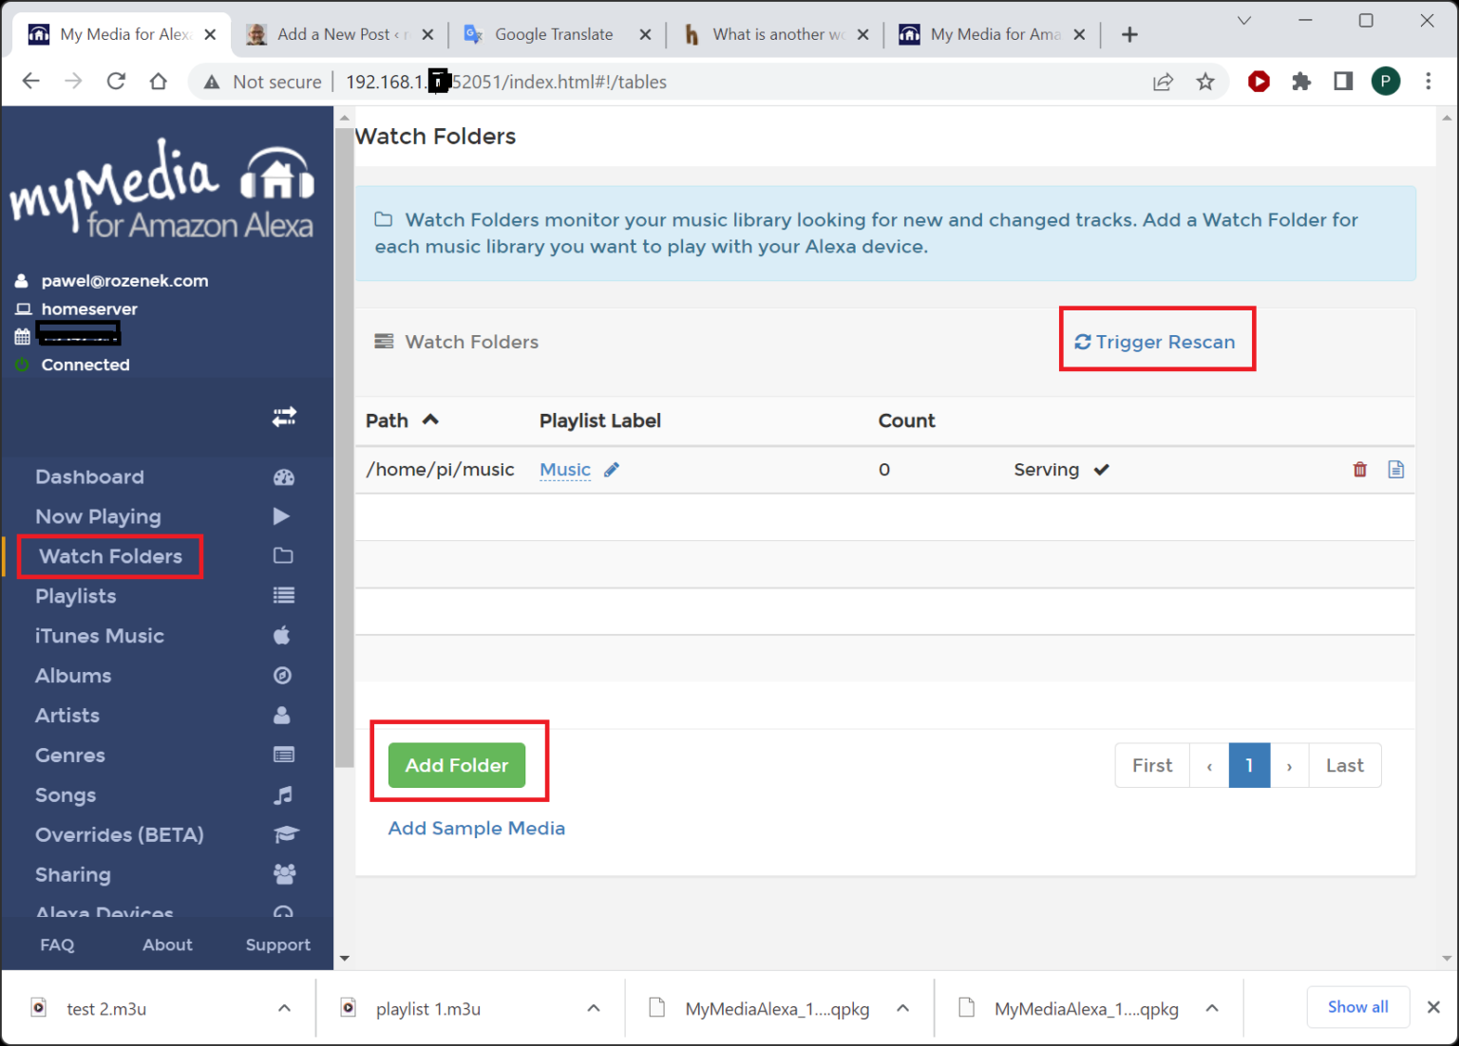
Task: Delete the /home/pi/music watch folder
Action: 1359,469
